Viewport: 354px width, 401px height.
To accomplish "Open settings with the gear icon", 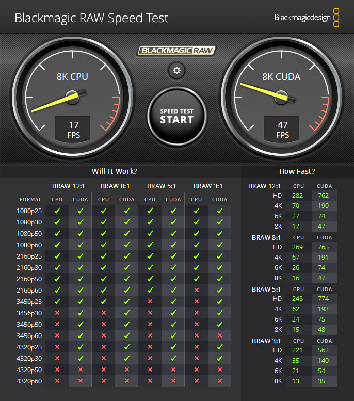I will click(x=176, y=70).
